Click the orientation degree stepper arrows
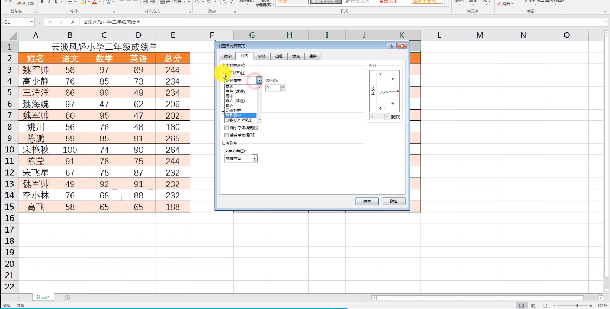This screenshot has height=309, width=610. click(387, 117)
